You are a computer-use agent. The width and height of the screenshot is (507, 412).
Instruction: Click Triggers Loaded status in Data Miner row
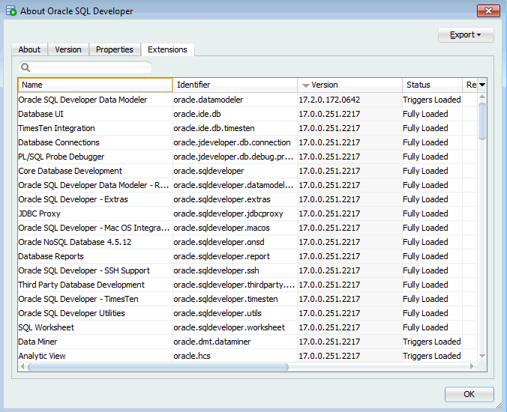pos(432,342)
